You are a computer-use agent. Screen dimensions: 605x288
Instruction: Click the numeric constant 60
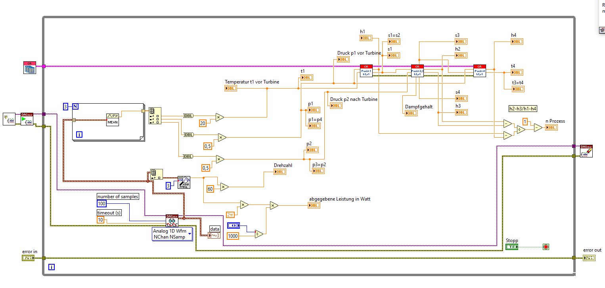pyautogui.click(x=211, y=189)
